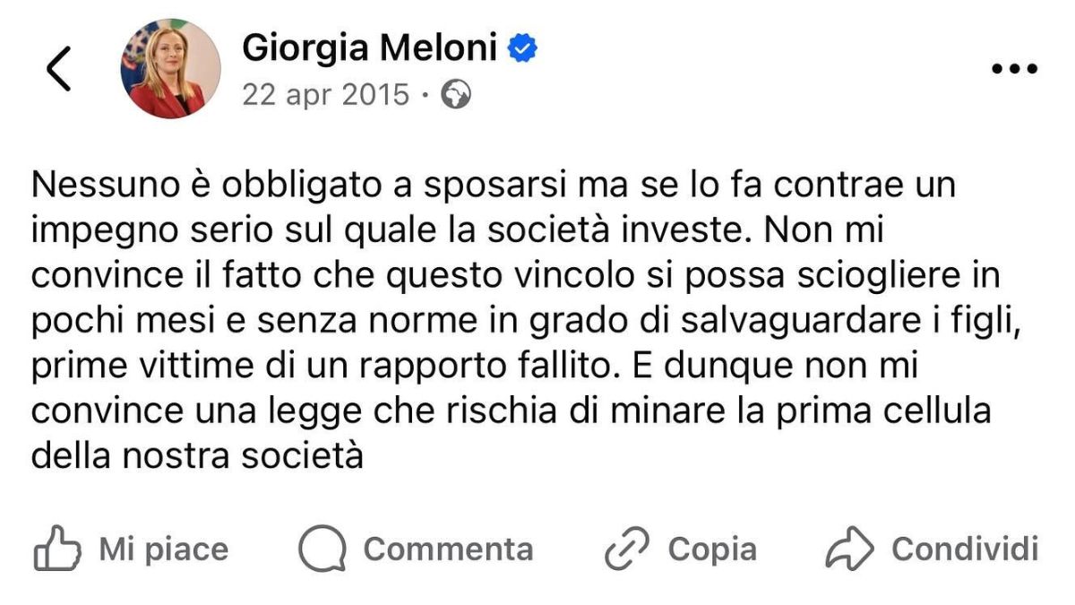Click the share arrow icon
1075x605 pixels.
(848, 549)
